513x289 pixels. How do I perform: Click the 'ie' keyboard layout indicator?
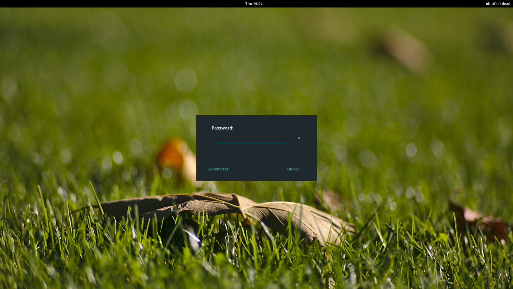pyautogui.click(x=299, y=138)
